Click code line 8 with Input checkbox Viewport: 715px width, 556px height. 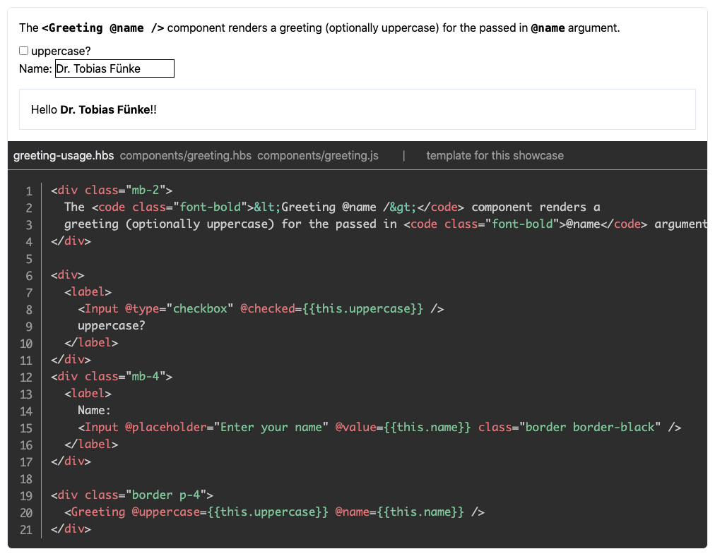point(261,309)
